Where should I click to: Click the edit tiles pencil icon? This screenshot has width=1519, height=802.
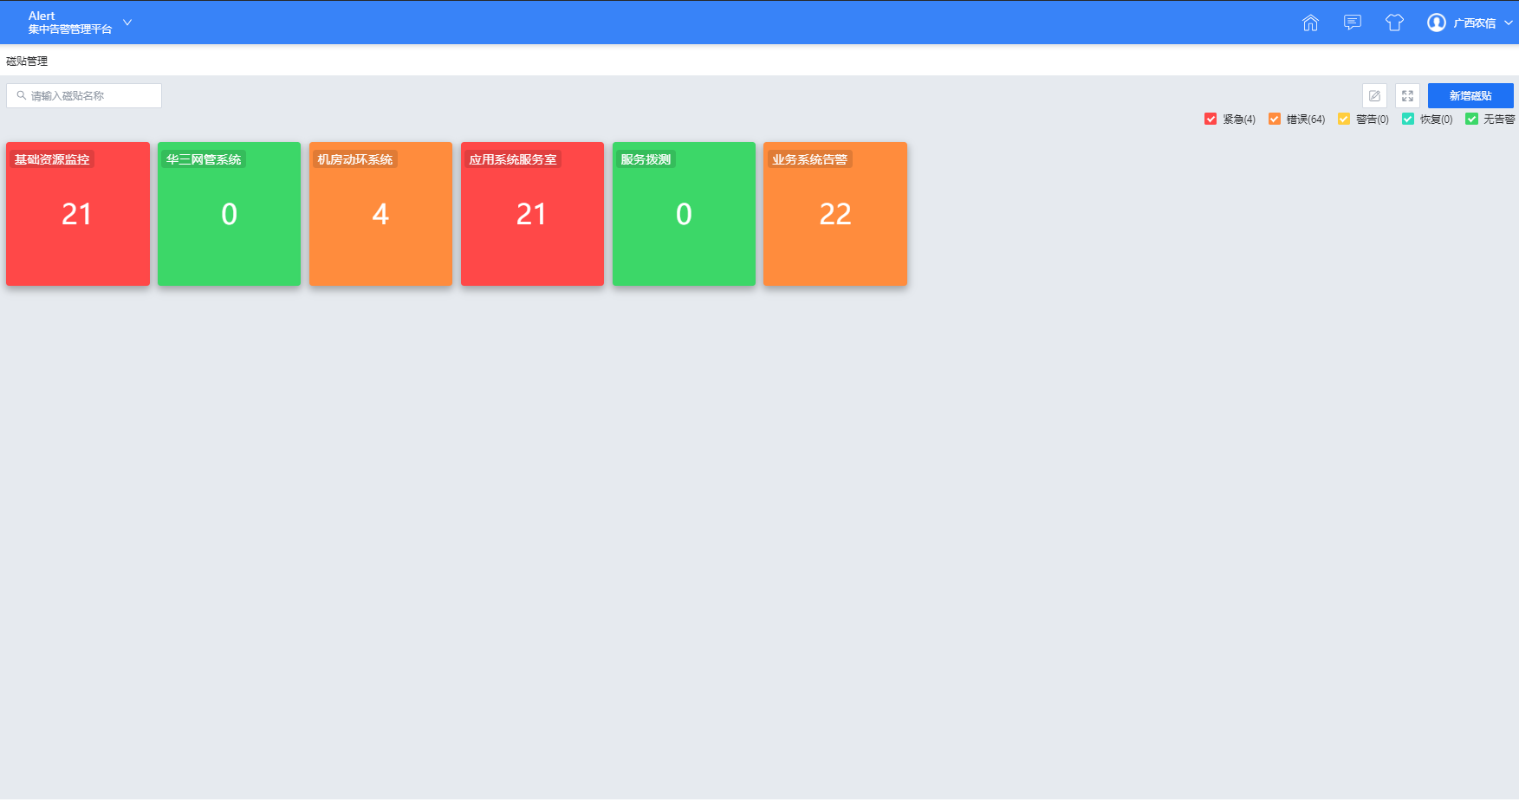click(1374, 96)
